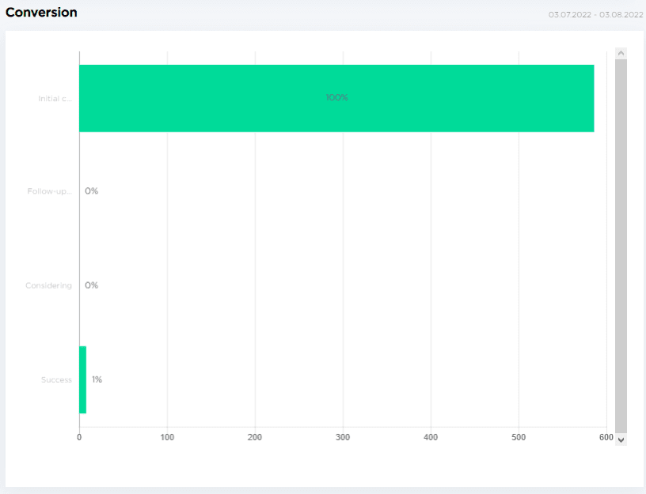Click the 500 tick on the x-axis
Viewport: 646px width, 494px height.
point(519,437)
